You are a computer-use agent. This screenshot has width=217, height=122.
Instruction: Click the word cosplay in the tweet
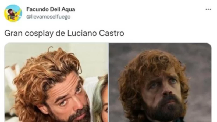[x=39, y=34]
